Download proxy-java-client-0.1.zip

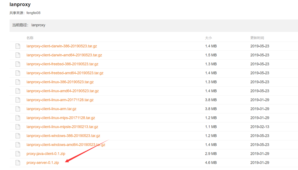point(46,154)
